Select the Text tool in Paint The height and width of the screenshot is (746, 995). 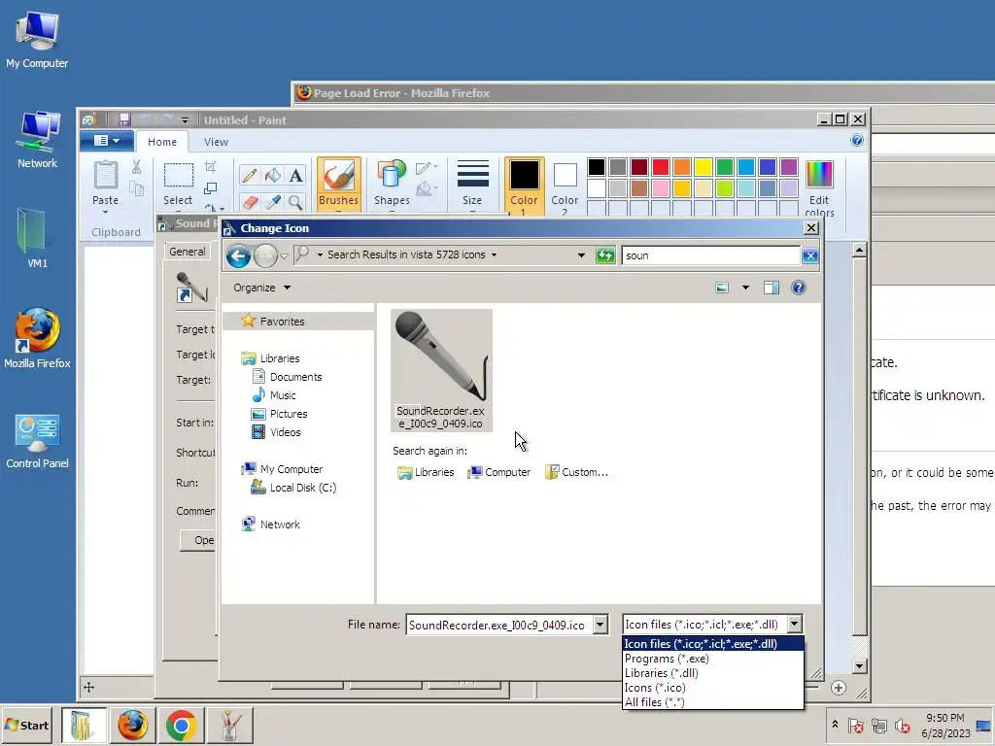pos(295,175)
